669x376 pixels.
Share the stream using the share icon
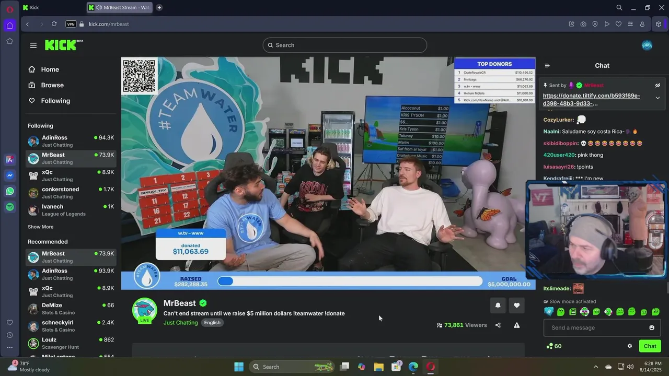pyautogui.click(x=498, y=325)
